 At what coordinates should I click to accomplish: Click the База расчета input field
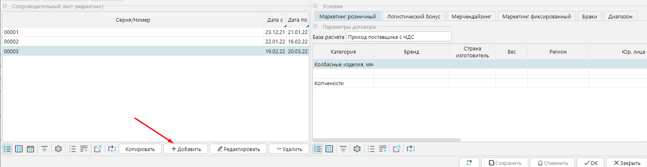(398, 37)
